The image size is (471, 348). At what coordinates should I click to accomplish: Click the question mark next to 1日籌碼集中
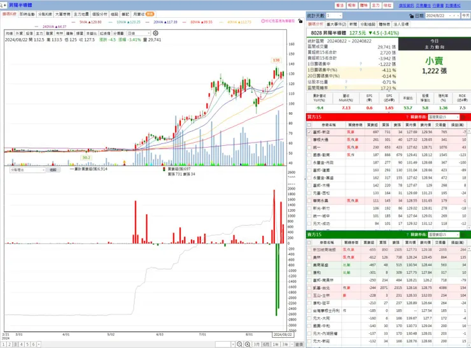[x=360, y=64]
